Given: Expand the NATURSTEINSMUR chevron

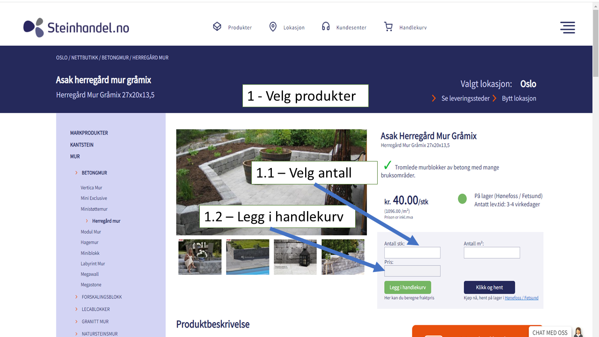Looking at the screenshot, I should point(76,334).
